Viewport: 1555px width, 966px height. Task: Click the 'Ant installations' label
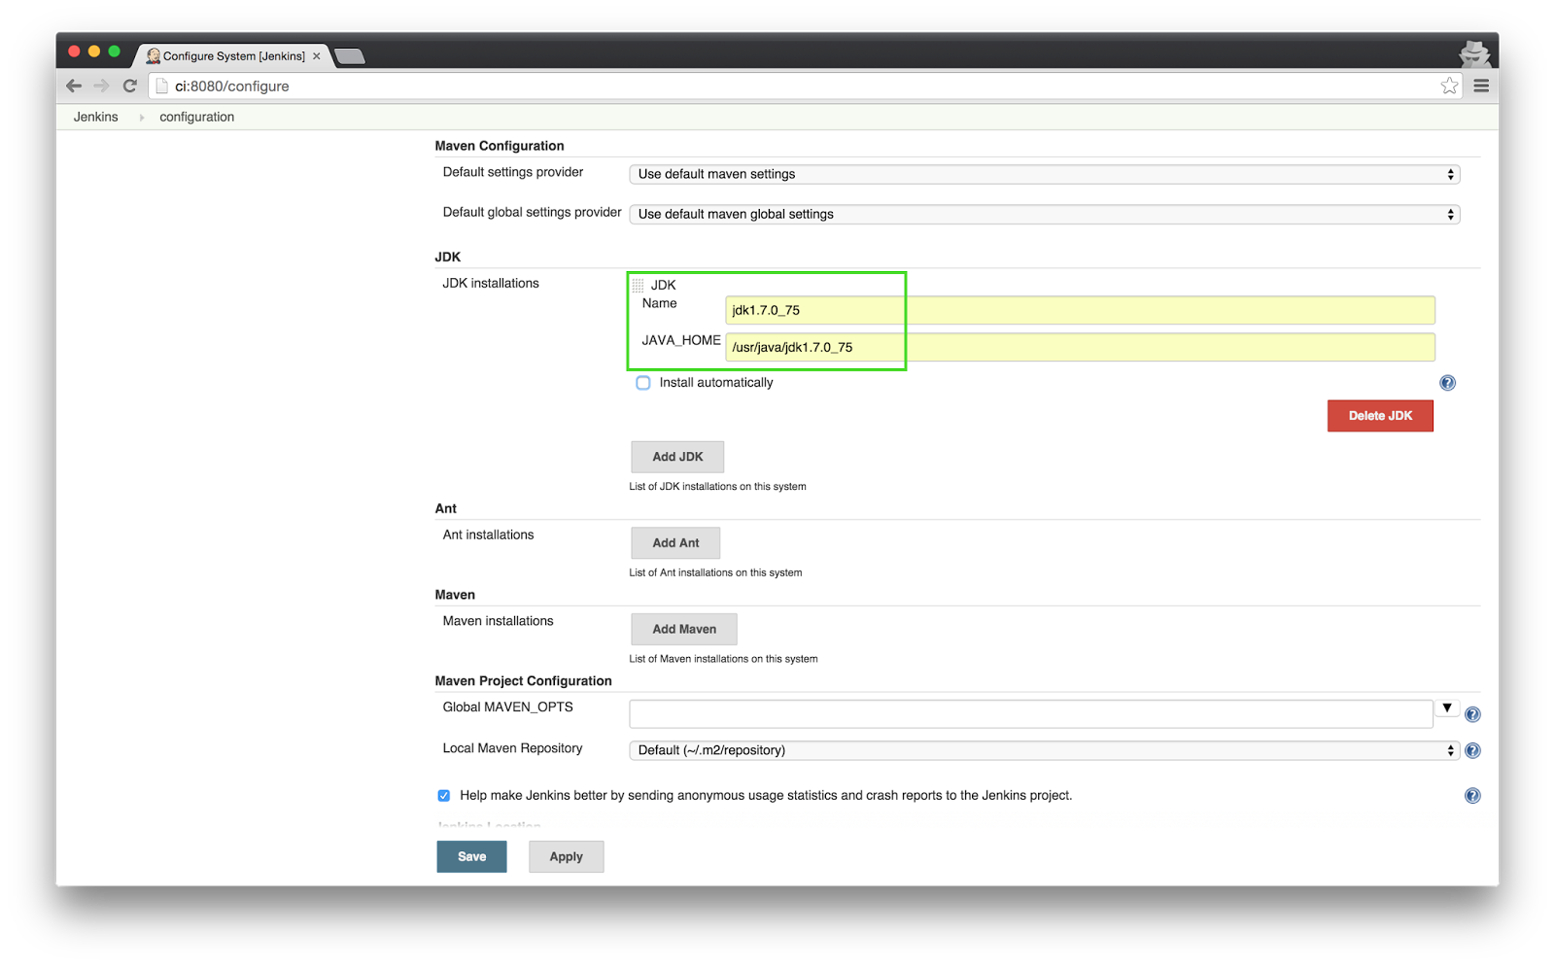488,535
